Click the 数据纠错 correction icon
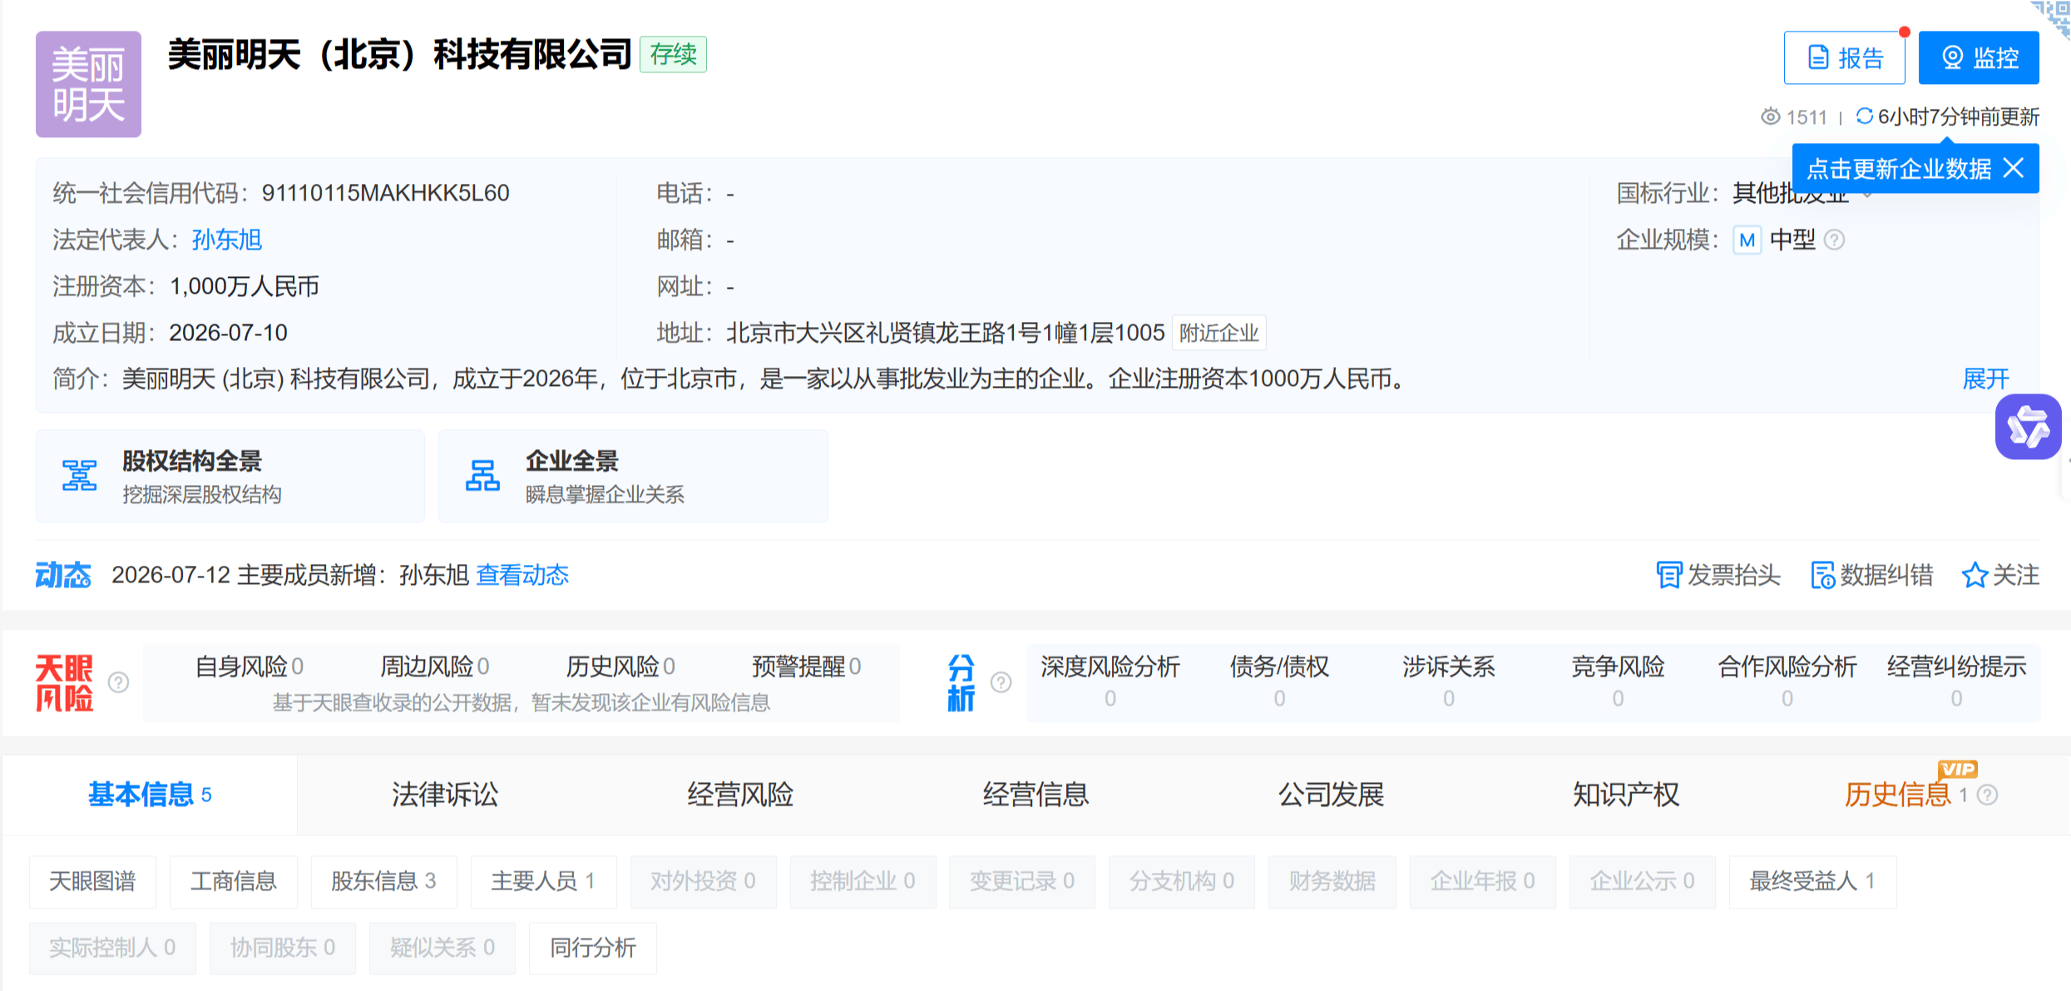 click(1823, 575)
